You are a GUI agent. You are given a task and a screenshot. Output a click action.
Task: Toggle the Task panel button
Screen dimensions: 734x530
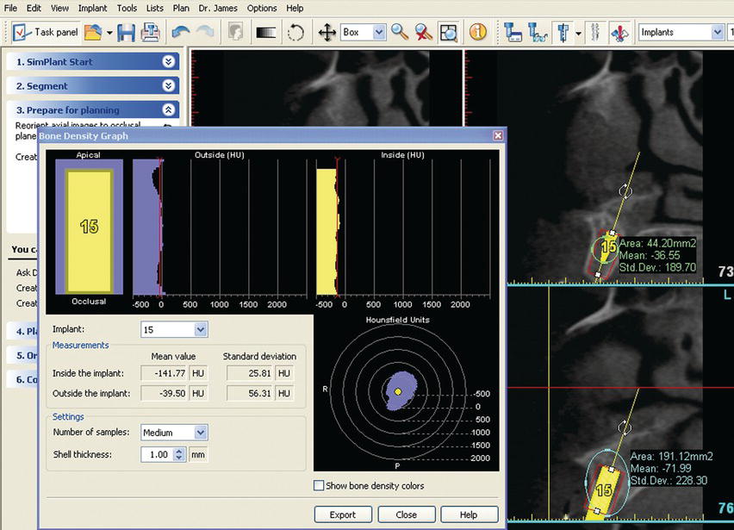45,33
